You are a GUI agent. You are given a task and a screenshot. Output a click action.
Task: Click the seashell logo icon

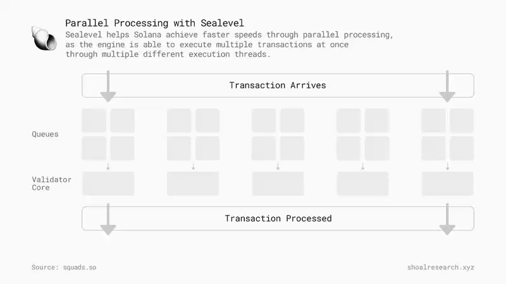pyautogui.click(x=44, y=38)
